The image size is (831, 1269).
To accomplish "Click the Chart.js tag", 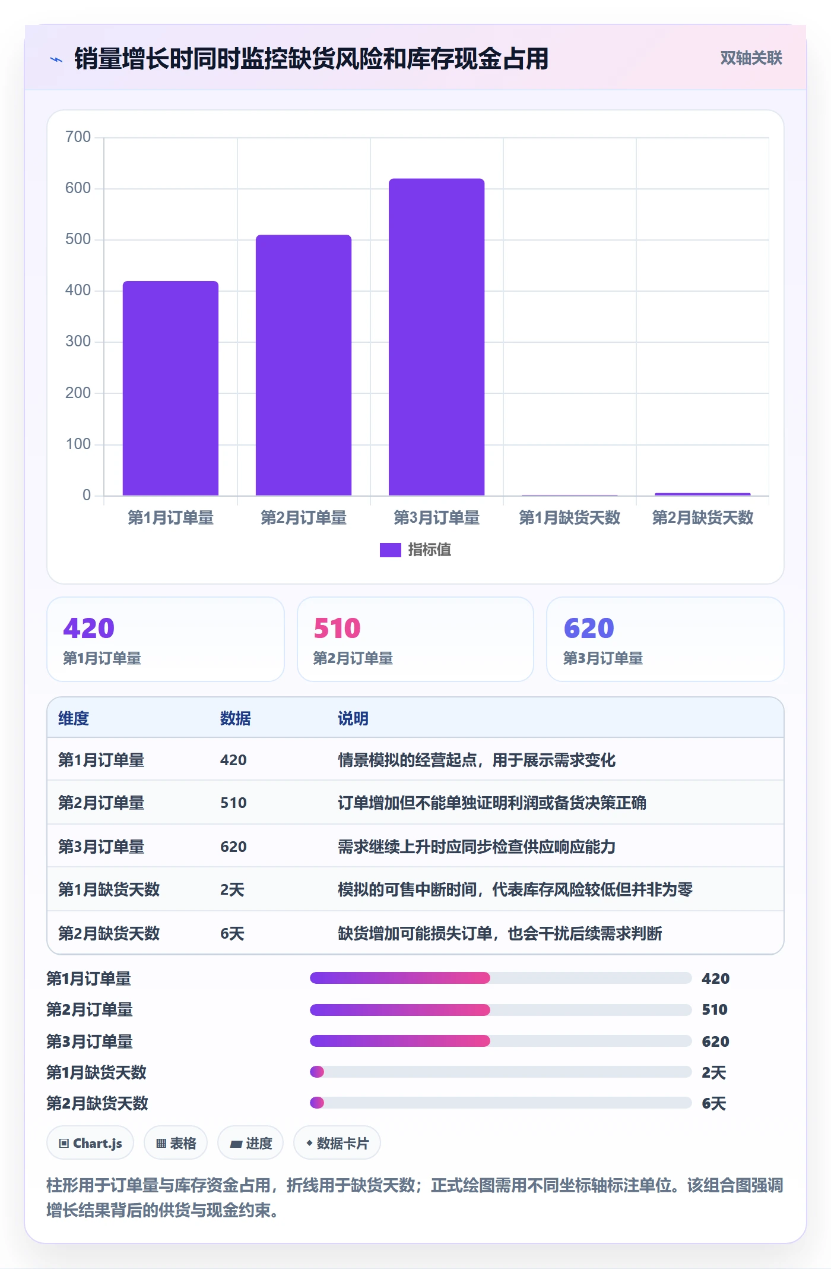I will point(90,1143).
